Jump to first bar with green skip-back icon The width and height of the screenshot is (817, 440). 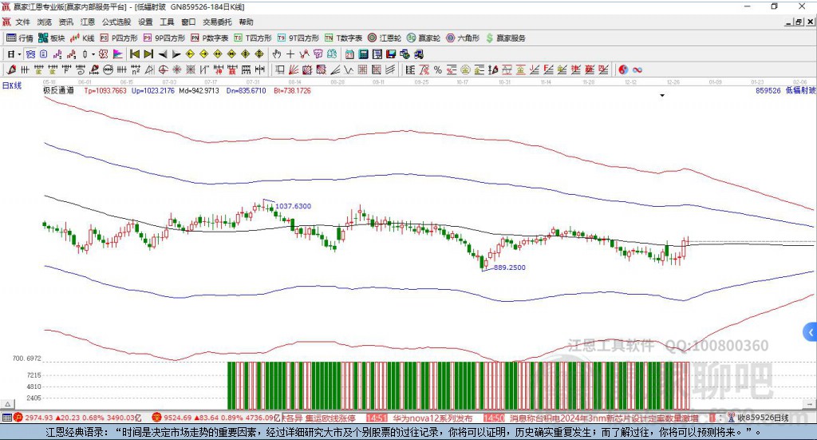coord(135,54)
